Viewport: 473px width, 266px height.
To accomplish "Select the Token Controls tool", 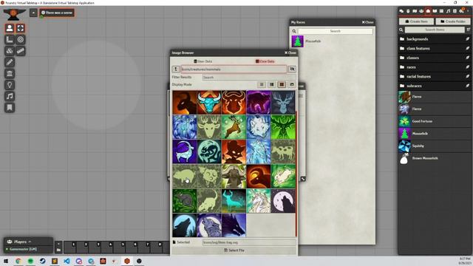I will pyautogui.click(x=10, y=28).
